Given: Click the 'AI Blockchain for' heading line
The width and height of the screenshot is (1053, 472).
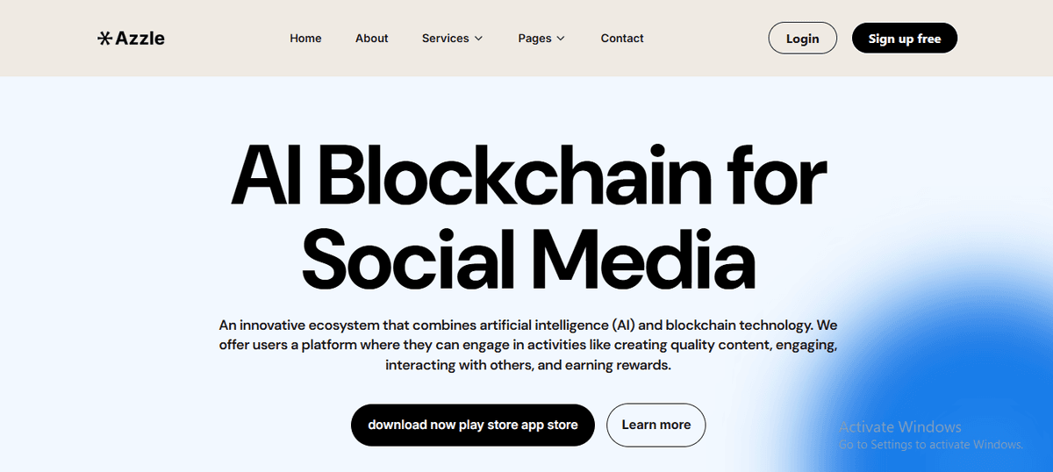Looking at the screenshot, I should [528, 176].
